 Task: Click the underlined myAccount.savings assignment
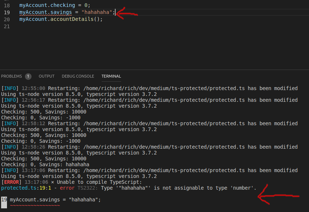pos(45,12)
